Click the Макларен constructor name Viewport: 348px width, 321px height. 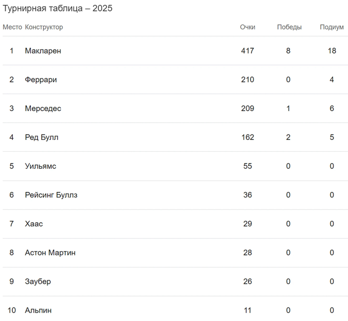pos(43,51)
